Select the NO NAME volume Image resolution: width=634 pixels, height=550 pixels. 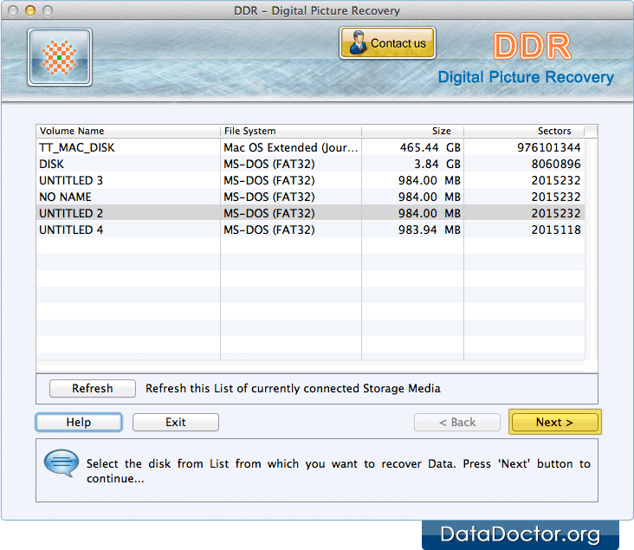tap(310, 197)
